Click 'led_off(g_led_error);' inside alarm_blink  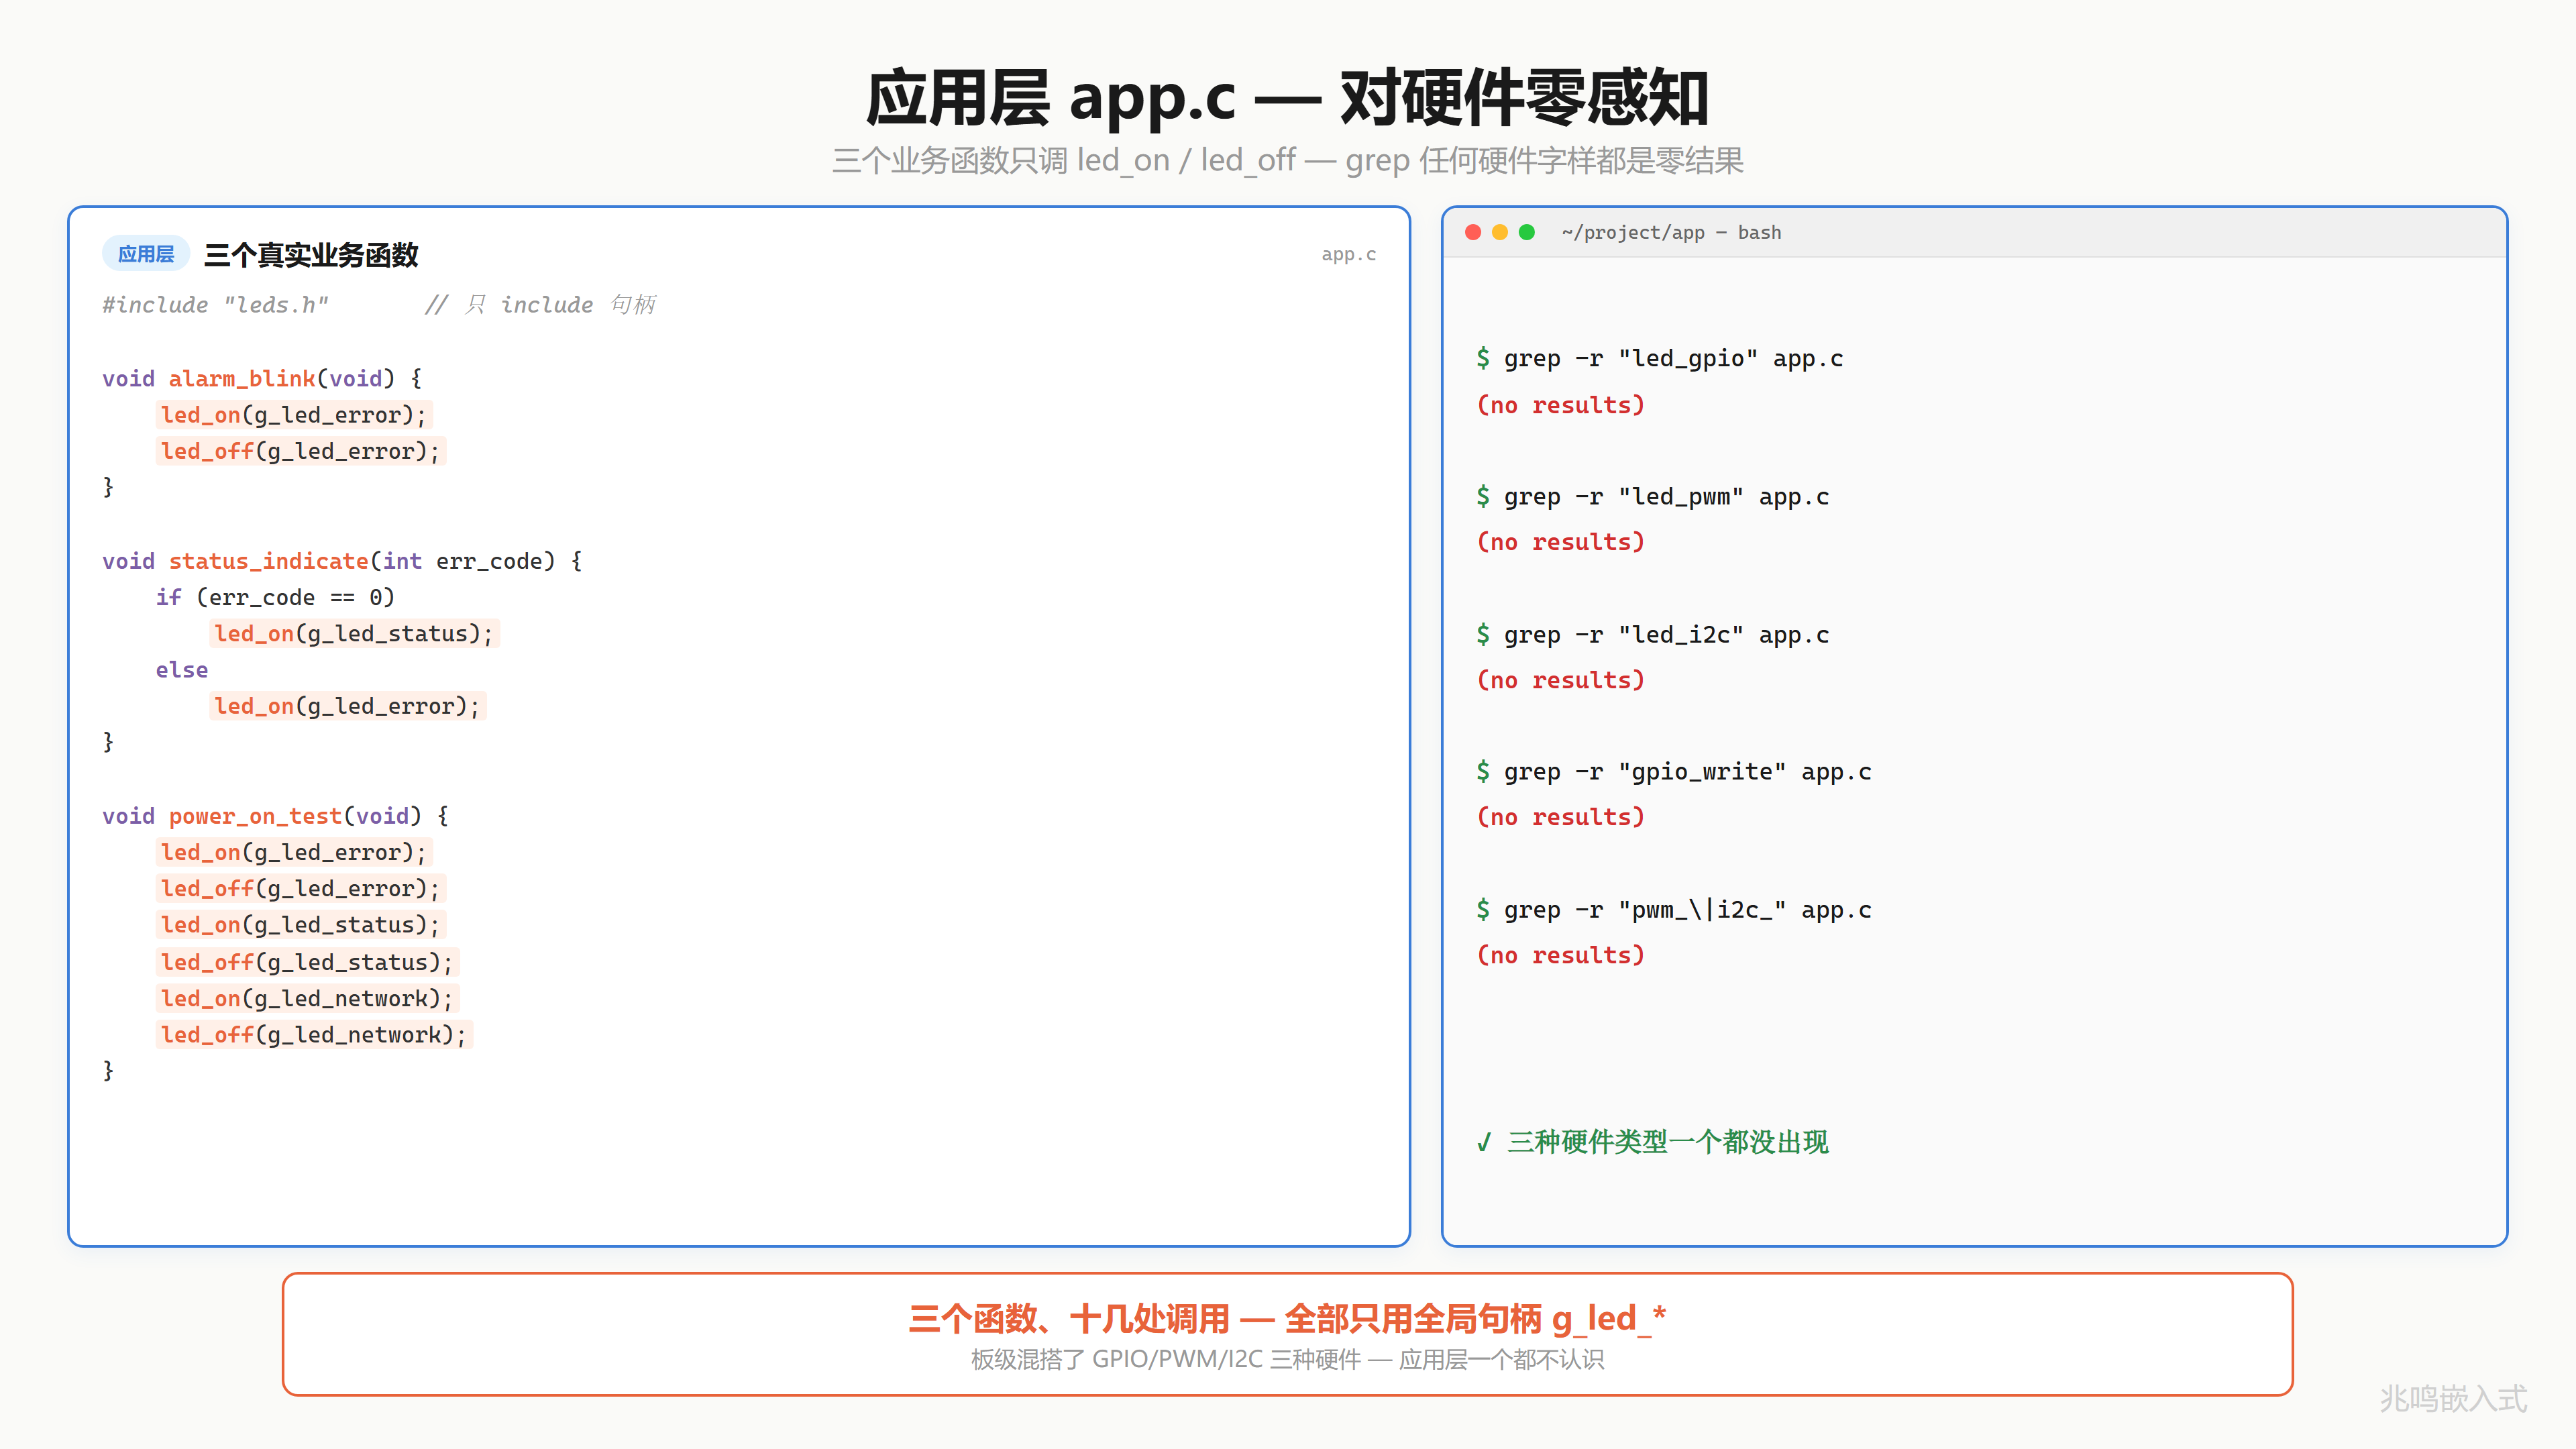300,451
